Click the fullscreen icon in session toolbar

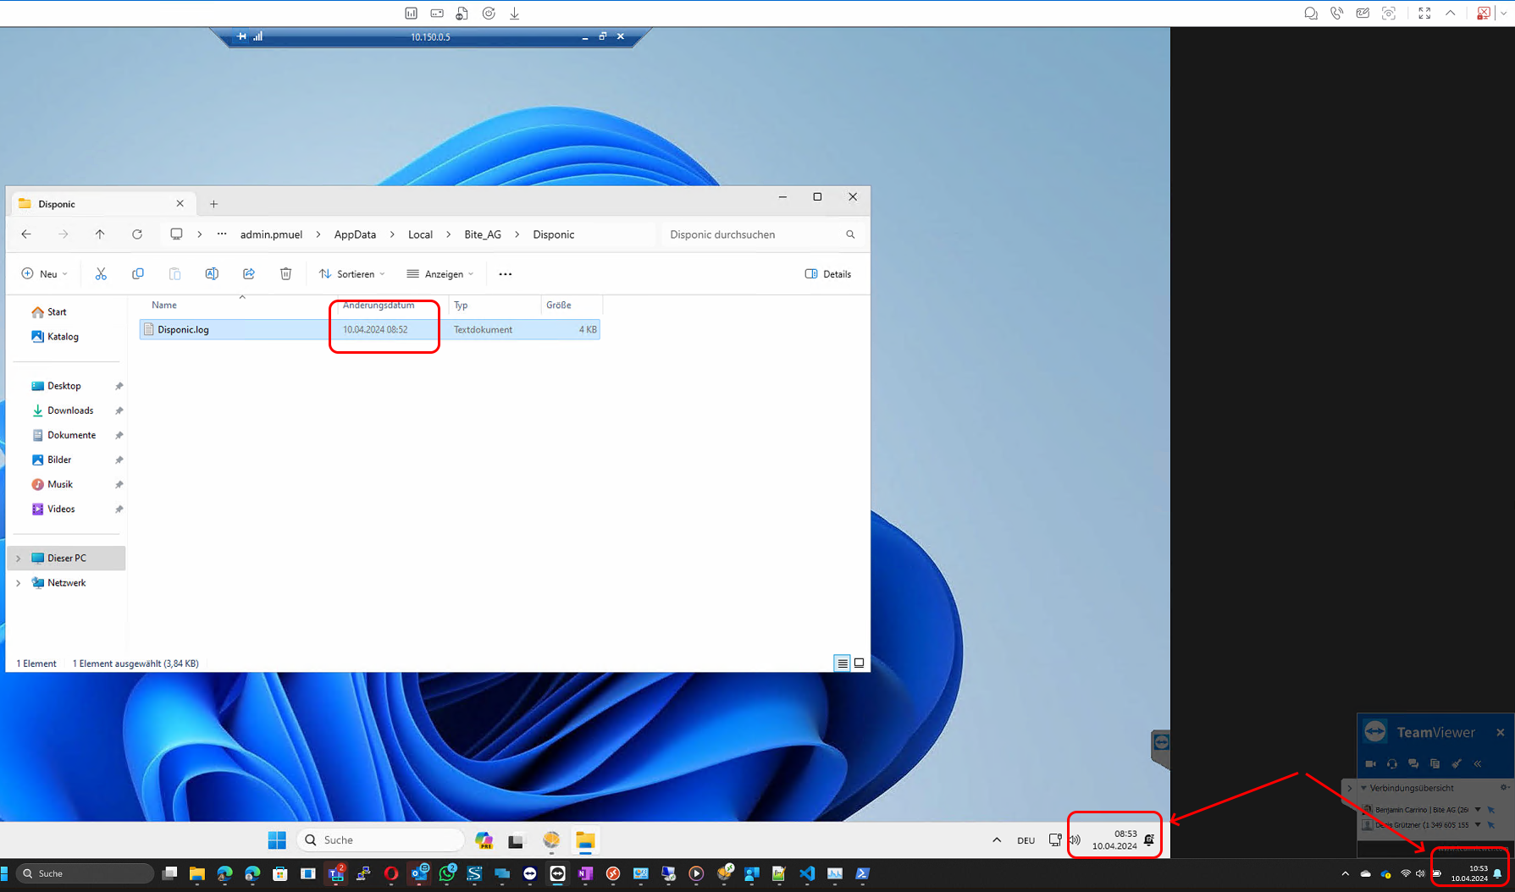pyautogui.click(x=1424, y=13)
